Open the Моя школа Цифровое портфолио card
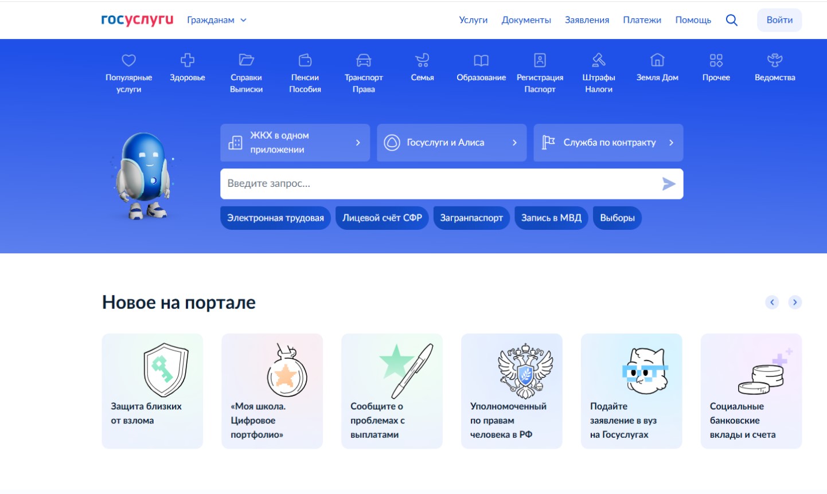This screenshot has width=827, height=494. 272,391
